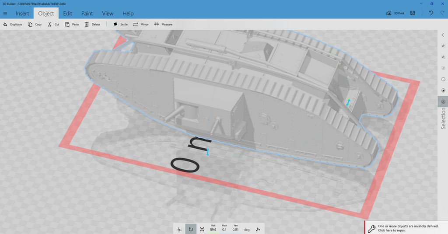
Task: Click the Roll value field
Action: tap(213, 229)
